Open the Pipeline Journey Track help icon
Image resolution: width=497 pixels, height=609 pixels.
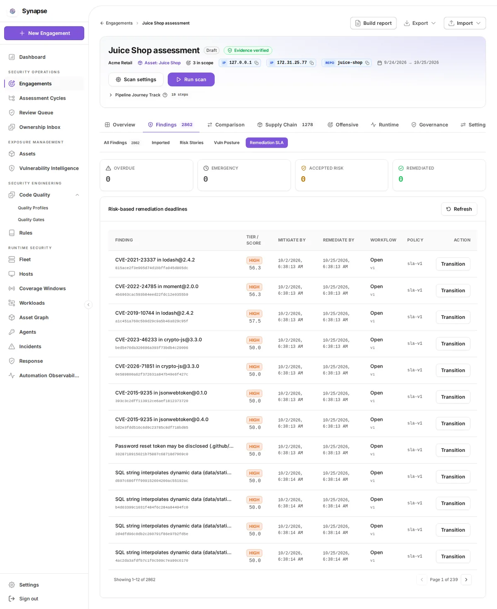(165, 95)
